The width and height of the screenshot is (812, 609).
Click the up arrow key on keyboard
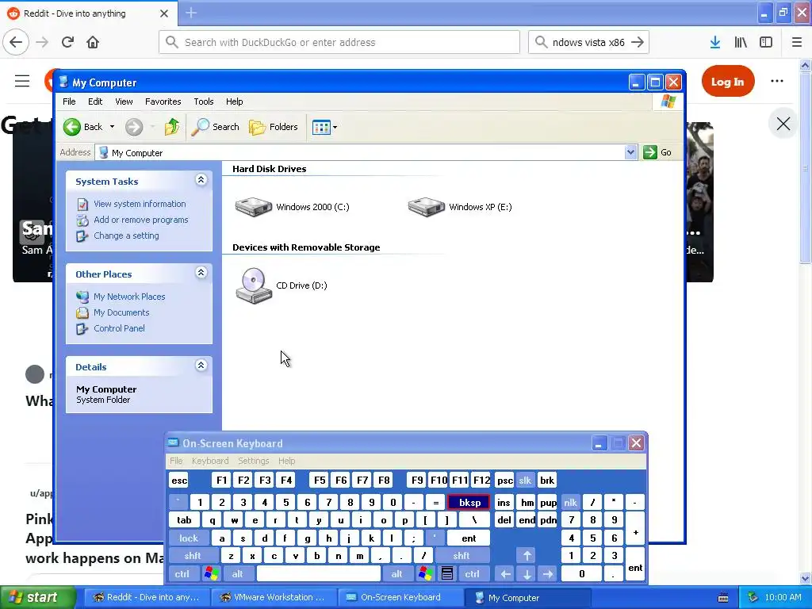point(527,556)
